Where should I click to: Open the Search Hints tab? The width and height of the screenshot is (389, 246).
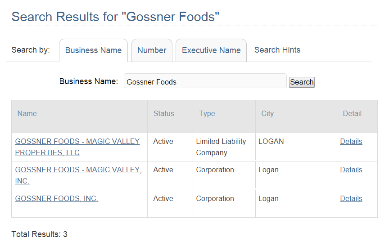(277, 50)
